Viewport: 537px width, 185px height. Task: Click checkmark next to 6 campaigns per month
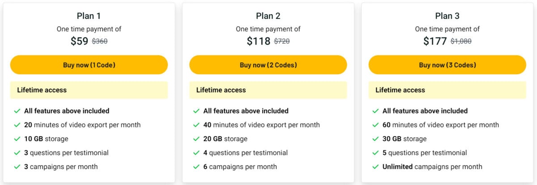(196, 167)
